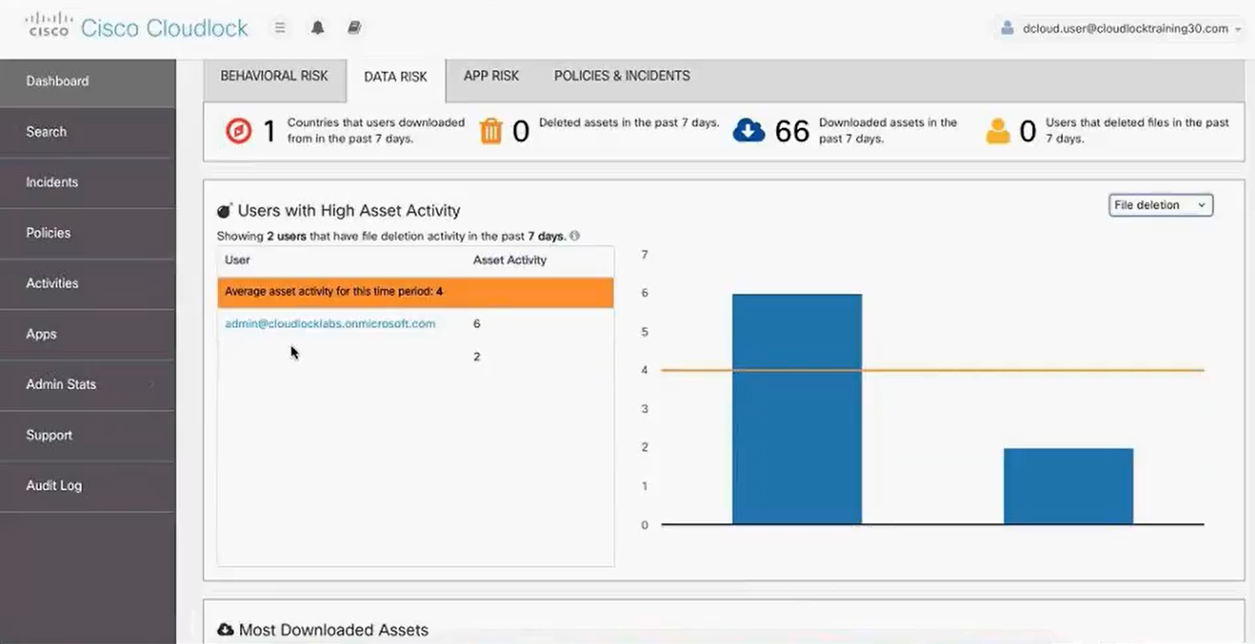The width and height of the screenshot is (1255, 644).
Task: Open the notifications bell icon
Action: click(317, 28)
